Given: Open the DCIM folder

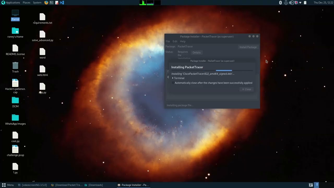Looking at the screenshot, I should [x=15, y=100].
